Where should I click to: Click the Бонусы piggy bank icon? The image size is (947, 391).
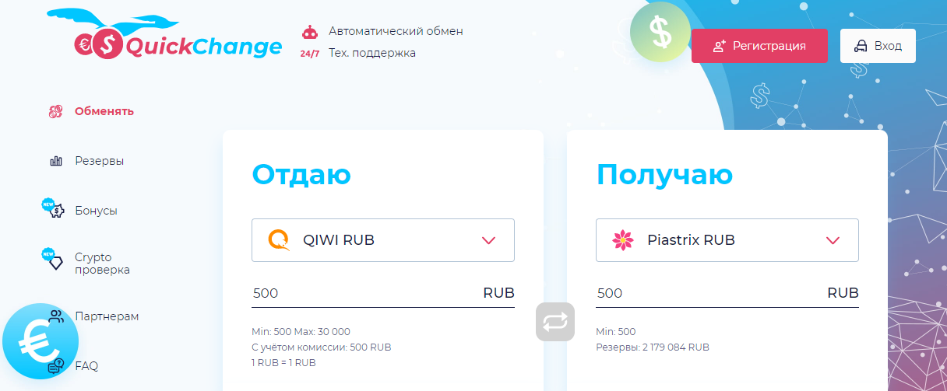coord(55,210)
